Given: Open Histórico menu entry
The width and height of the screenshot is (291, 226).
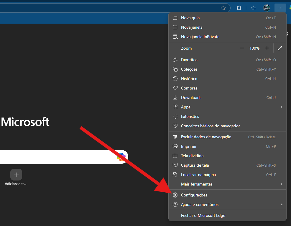Looking at the screenshot, I should tap(189, 79).
